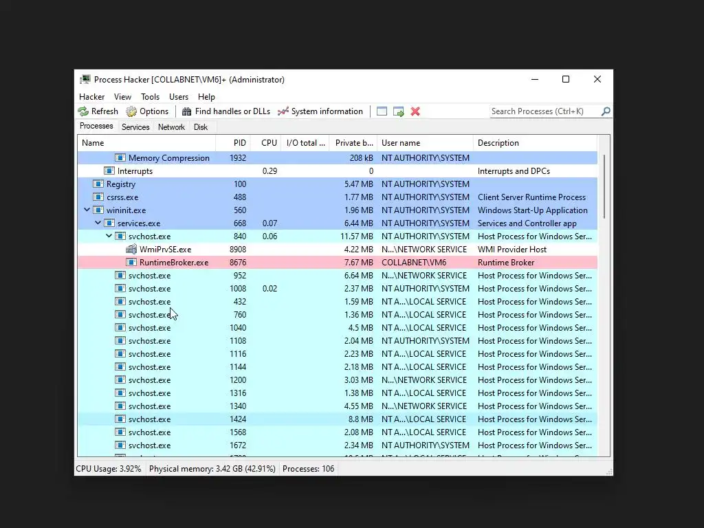Viewport: 704px width, 528px height.
Task: Collapse the services.exe tree node
Action: pos(98,223)
